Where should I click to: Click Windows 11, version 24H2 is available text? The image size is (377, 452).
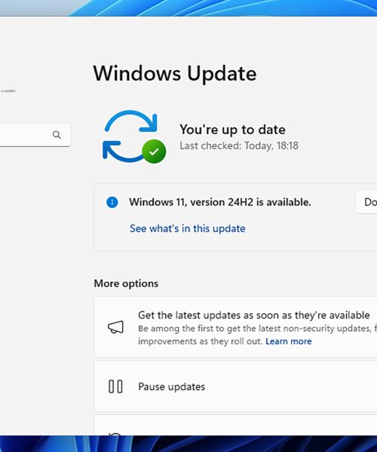pyautogui.click(x=220, y=202)
